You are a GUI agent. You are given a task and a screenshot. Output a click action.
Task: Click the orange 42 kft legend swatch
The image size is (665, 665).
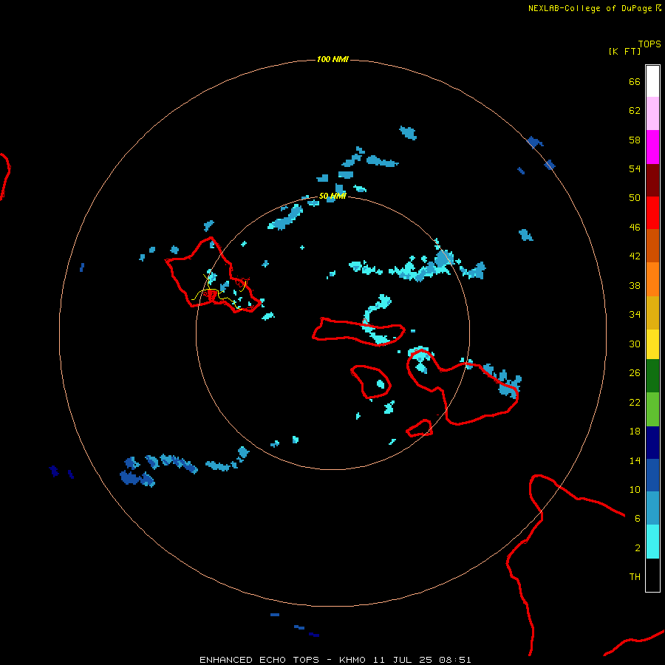tap(652, 279)
